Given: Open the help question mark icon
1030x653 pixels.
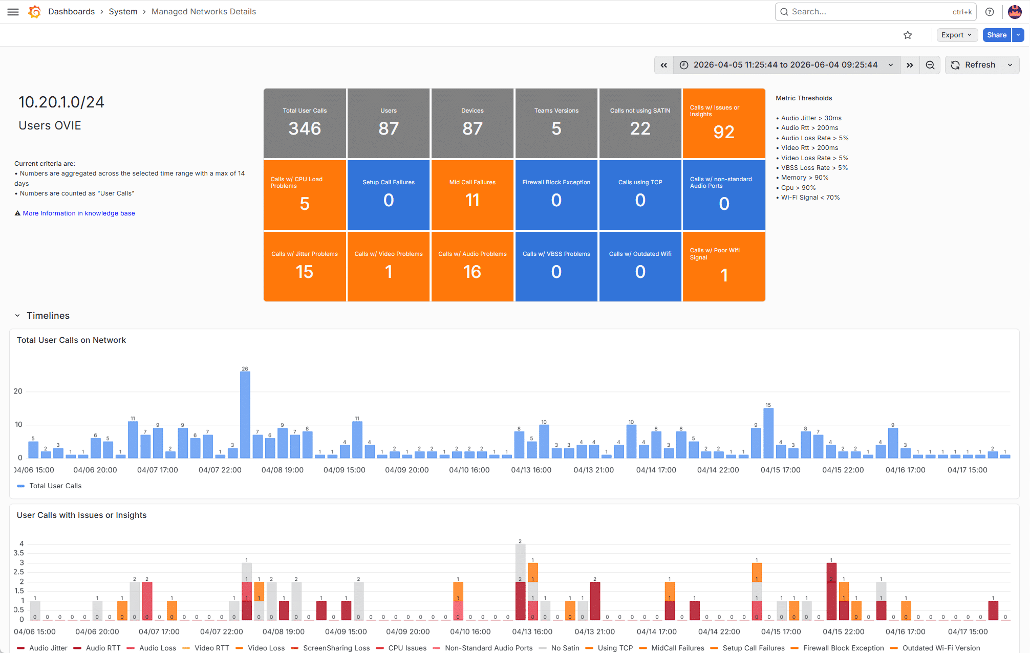Looking at the screenshot, I should pyautogui.click(x=990, y=12).
